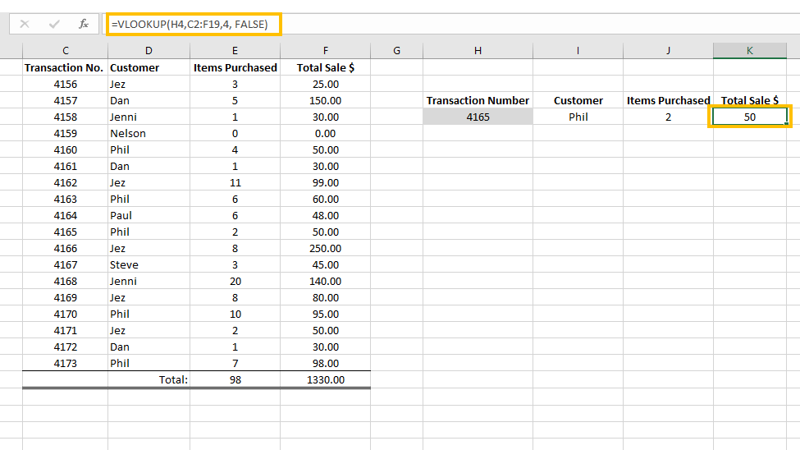Click inside the VLOOKUP formula bar
The width and height of the screenshot is (800, 450).
point(194,24)
